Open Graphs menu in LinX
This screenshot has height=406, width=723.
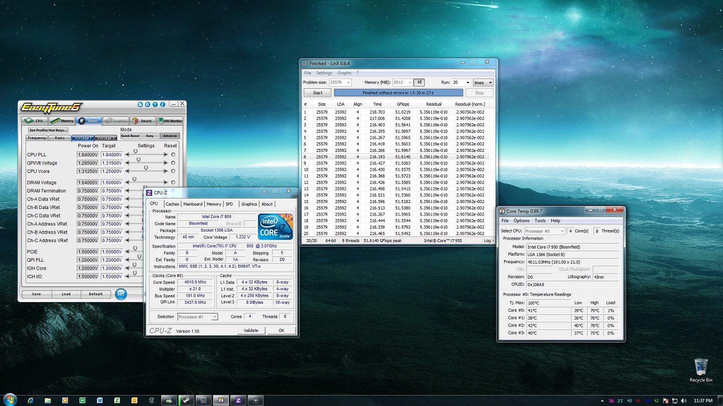coord(344,73)
